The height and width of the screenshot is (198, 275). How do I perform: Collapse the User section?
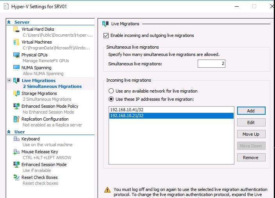(9, 132)
